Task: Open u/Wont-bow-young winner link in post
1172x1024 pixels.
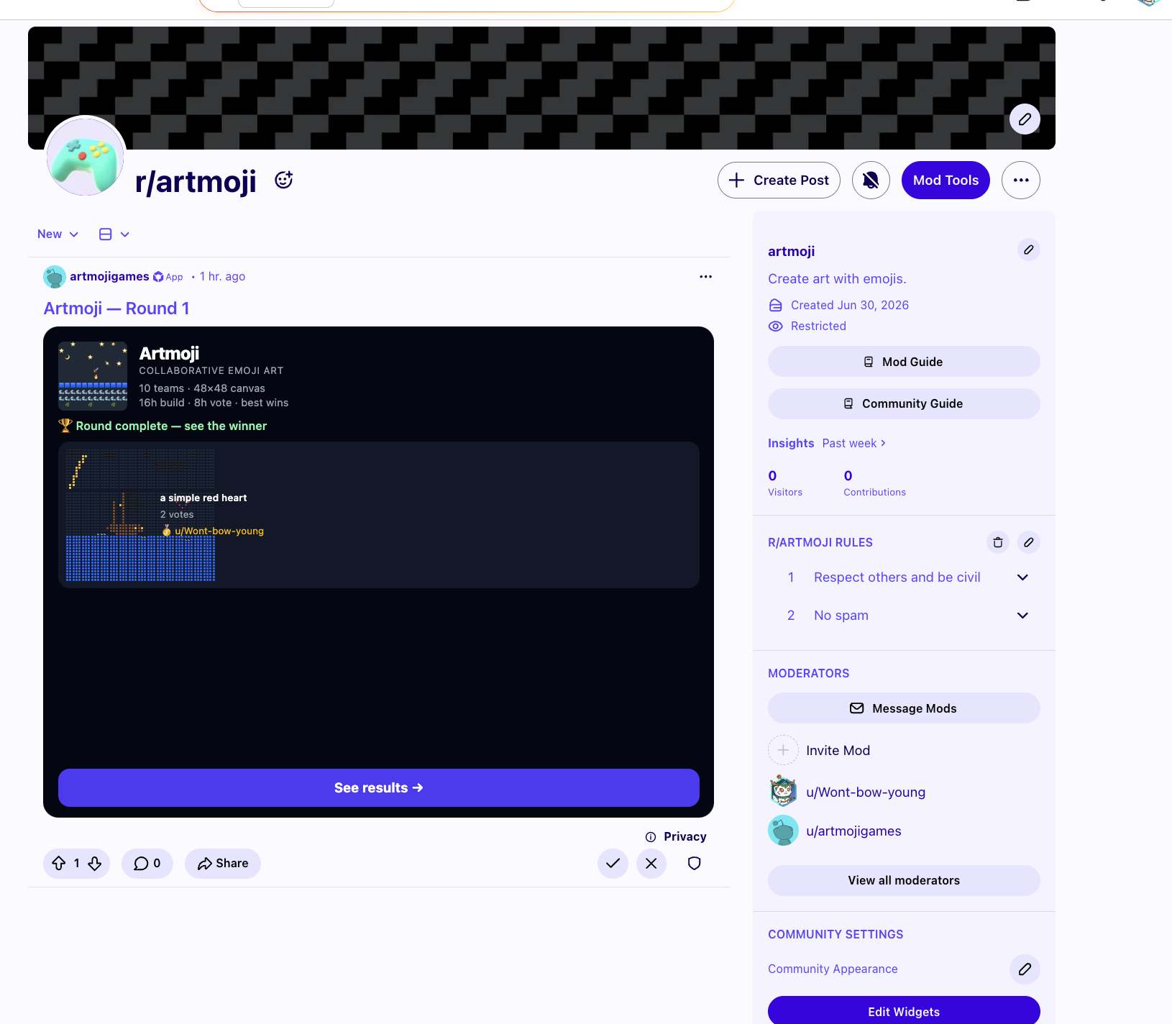Action: [x=219, y=531]
